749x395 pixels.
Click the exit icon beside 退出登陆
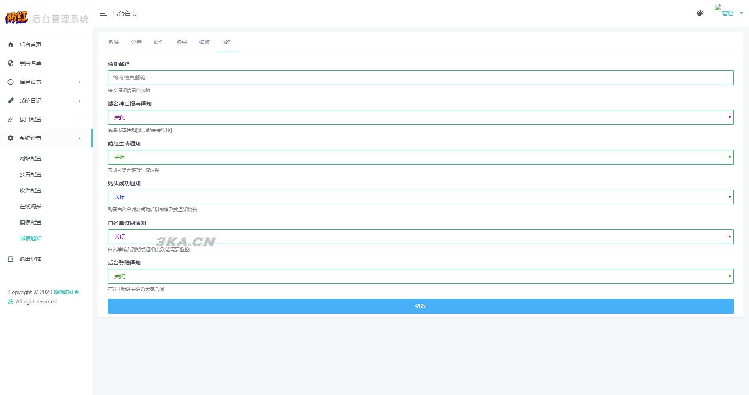pos(11,259)
